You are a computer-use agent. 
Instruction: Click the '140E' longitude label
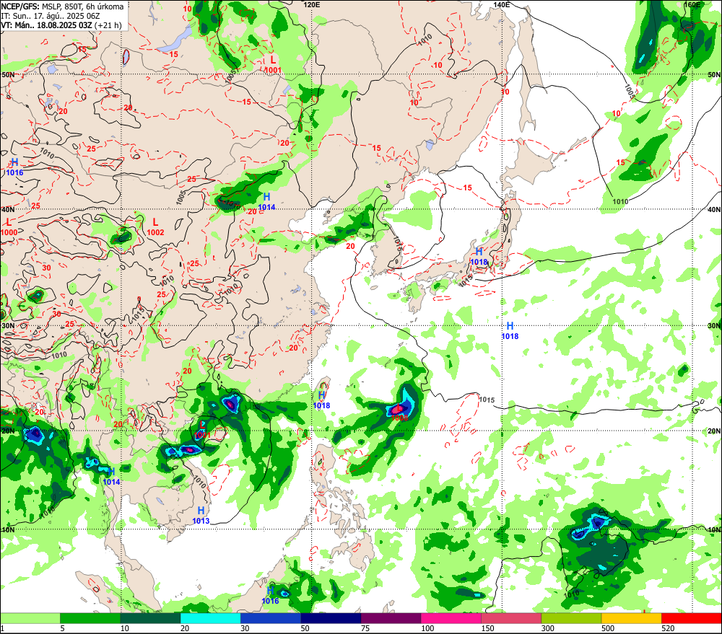[502, 4]
